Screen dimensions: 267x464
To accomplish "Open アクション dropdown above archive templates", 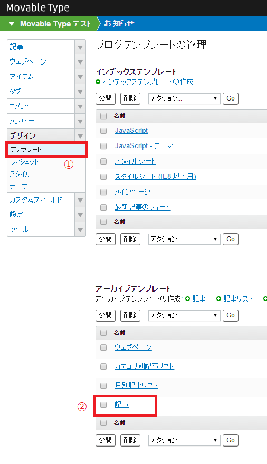I will pyautogui.click(x=184, y=315).
